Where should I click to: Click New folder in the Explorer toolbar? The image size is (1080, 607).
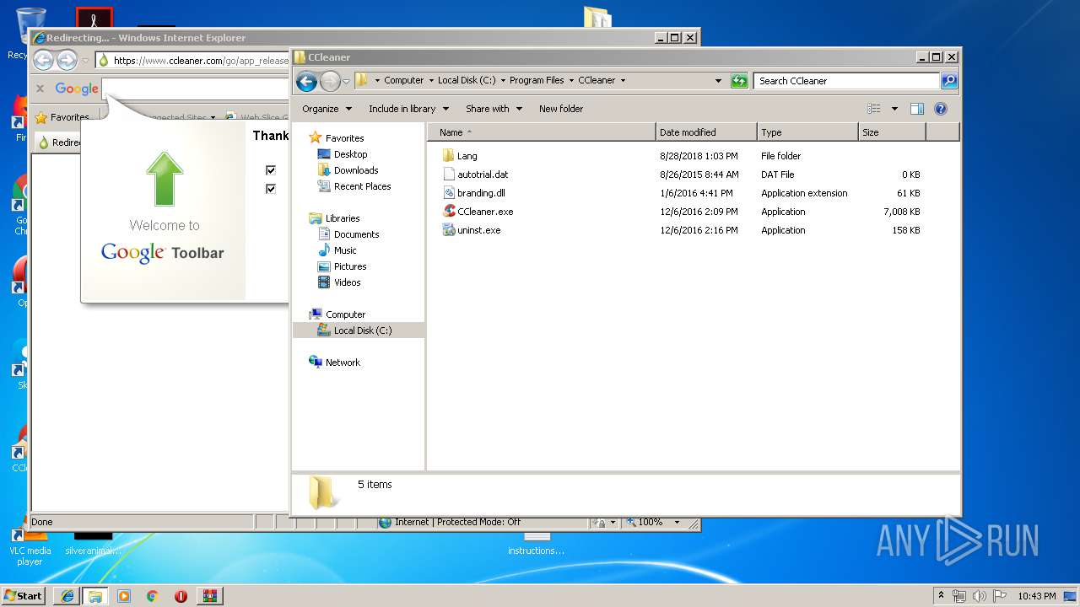point(561,109)
